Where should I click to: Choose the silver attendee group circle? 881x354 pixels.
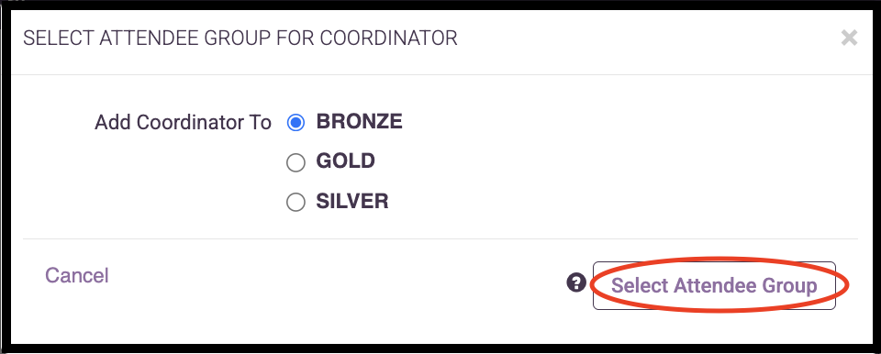296,203
